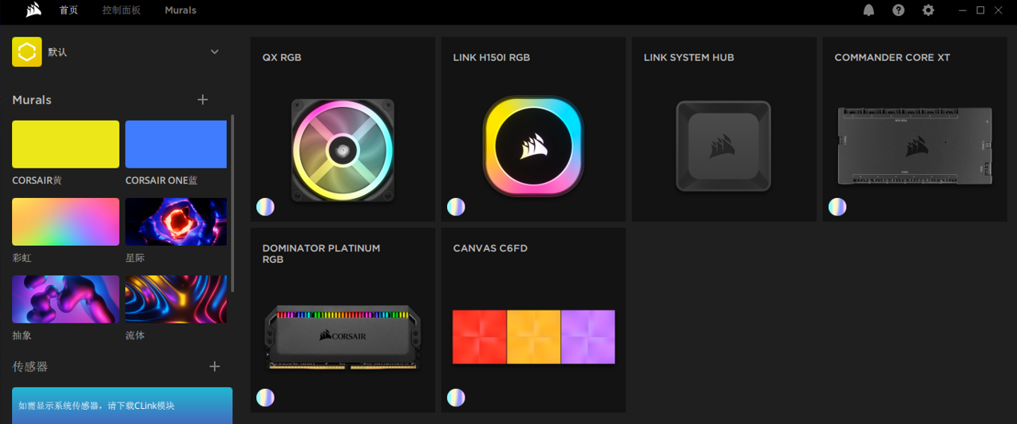
Task: Click the CORSAIR黄 label
Action: tap(37, 180)
